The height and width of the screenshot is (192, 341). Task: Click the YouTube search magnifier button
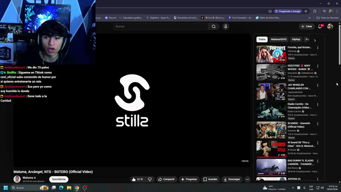coord(214,26)
